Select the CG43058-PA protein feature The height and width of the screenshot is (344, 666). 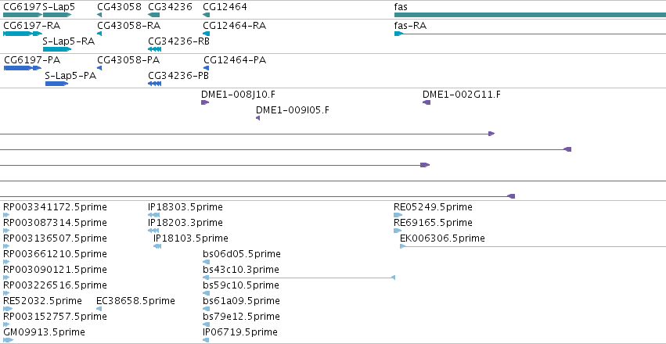point(99,68)
